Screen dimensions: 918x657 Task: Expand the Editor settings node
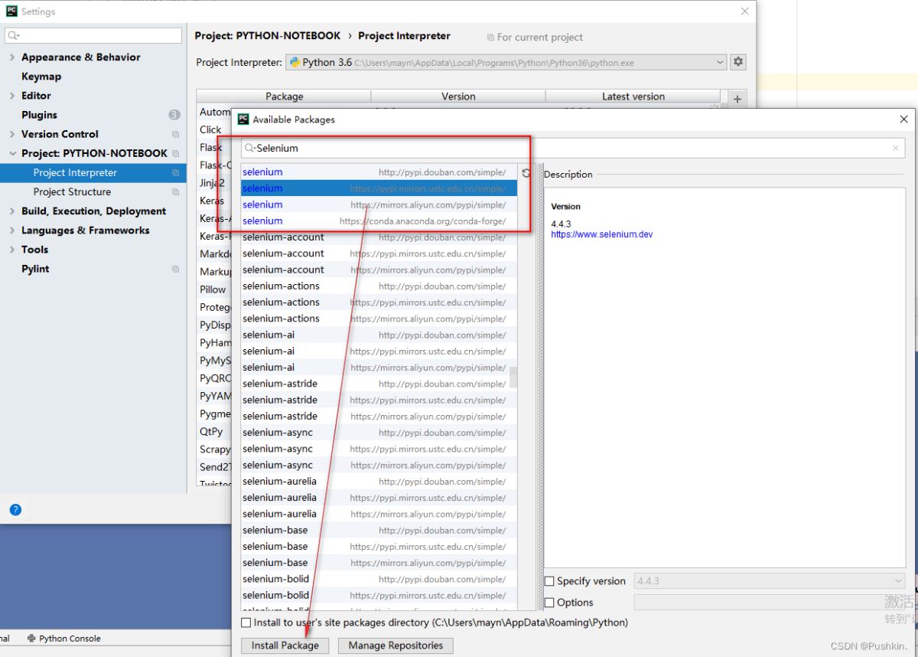(x=12, y=96)
